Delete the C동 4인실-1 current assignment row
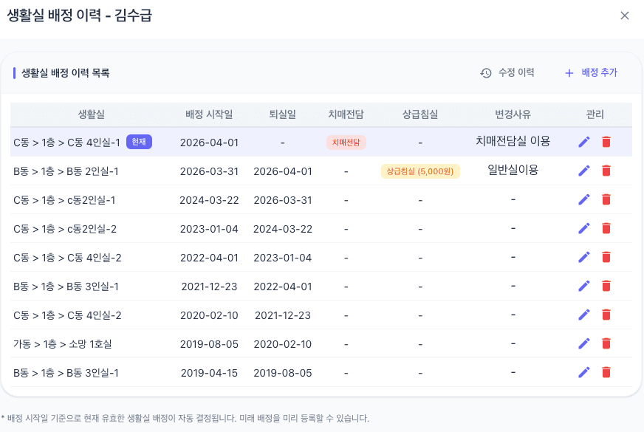The image size is (644, 432). tap(606, 142)
